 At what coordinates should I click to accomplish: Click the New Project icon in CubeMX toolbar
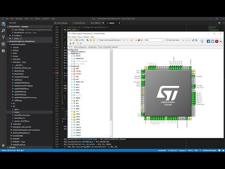[70, 40]
